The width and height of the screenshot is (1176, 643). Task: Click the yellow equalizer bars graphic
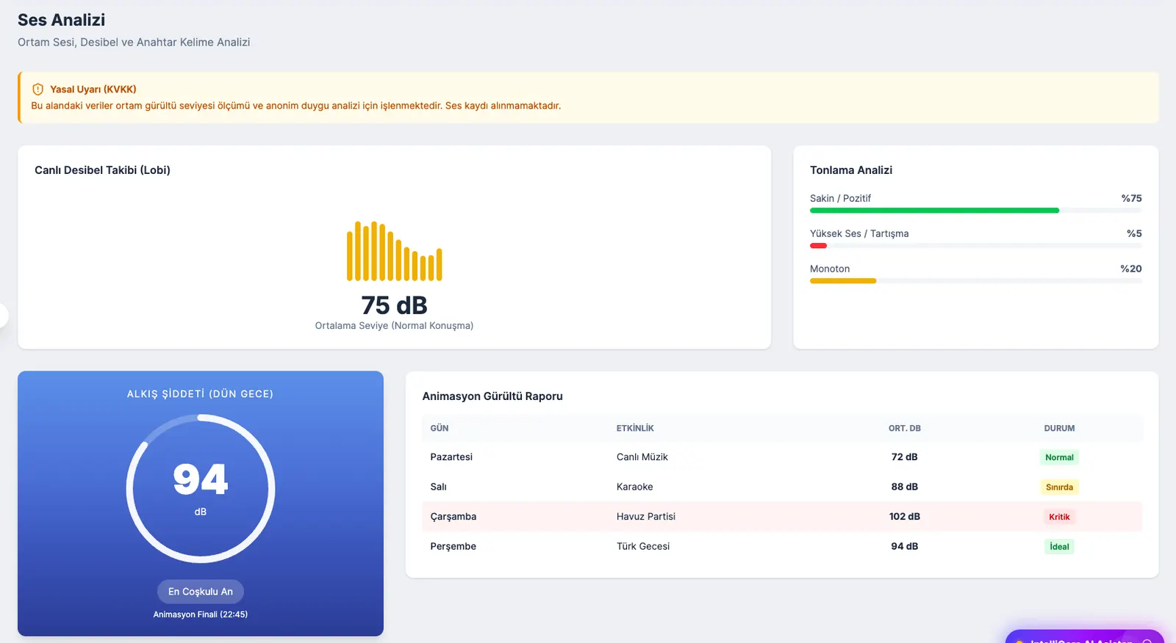pos(395,251)
